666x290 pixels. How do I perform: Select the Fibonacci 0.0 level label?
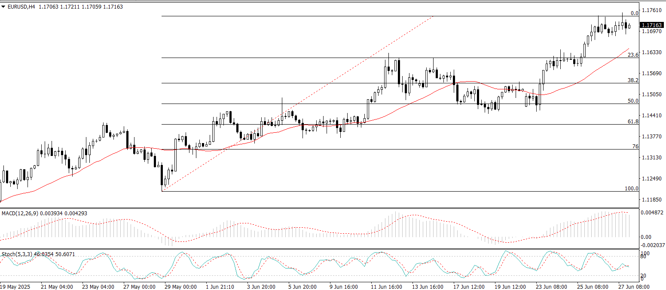point(635,13)
